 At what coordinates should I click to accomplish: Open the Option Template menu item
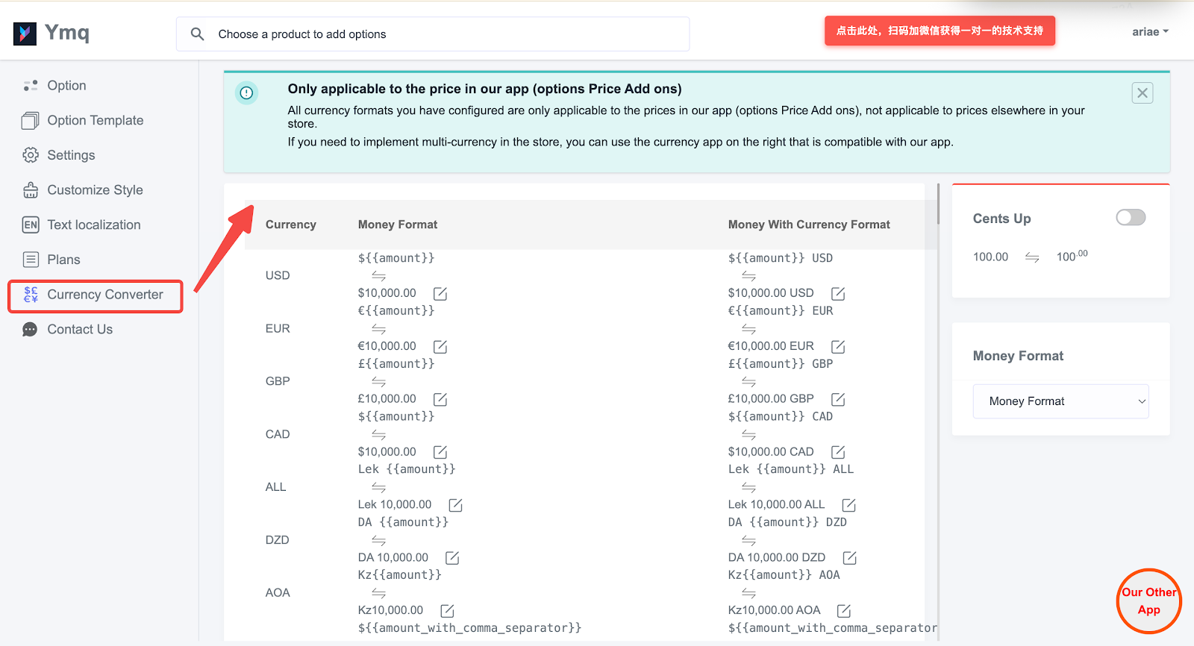click(95, 121)
